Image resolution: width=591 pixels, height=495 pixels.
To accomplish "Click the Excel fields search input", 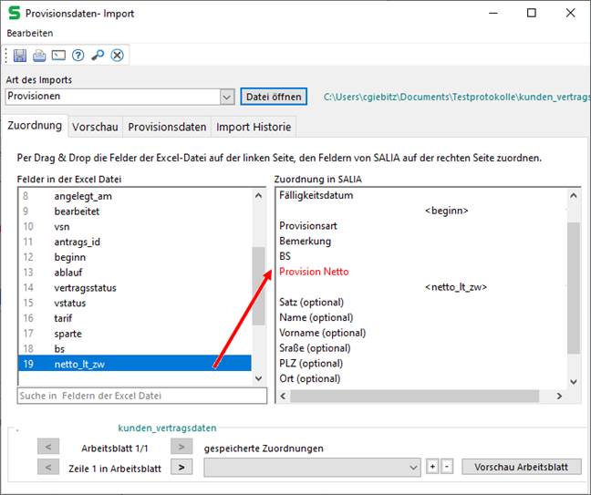I will point(141,396).
